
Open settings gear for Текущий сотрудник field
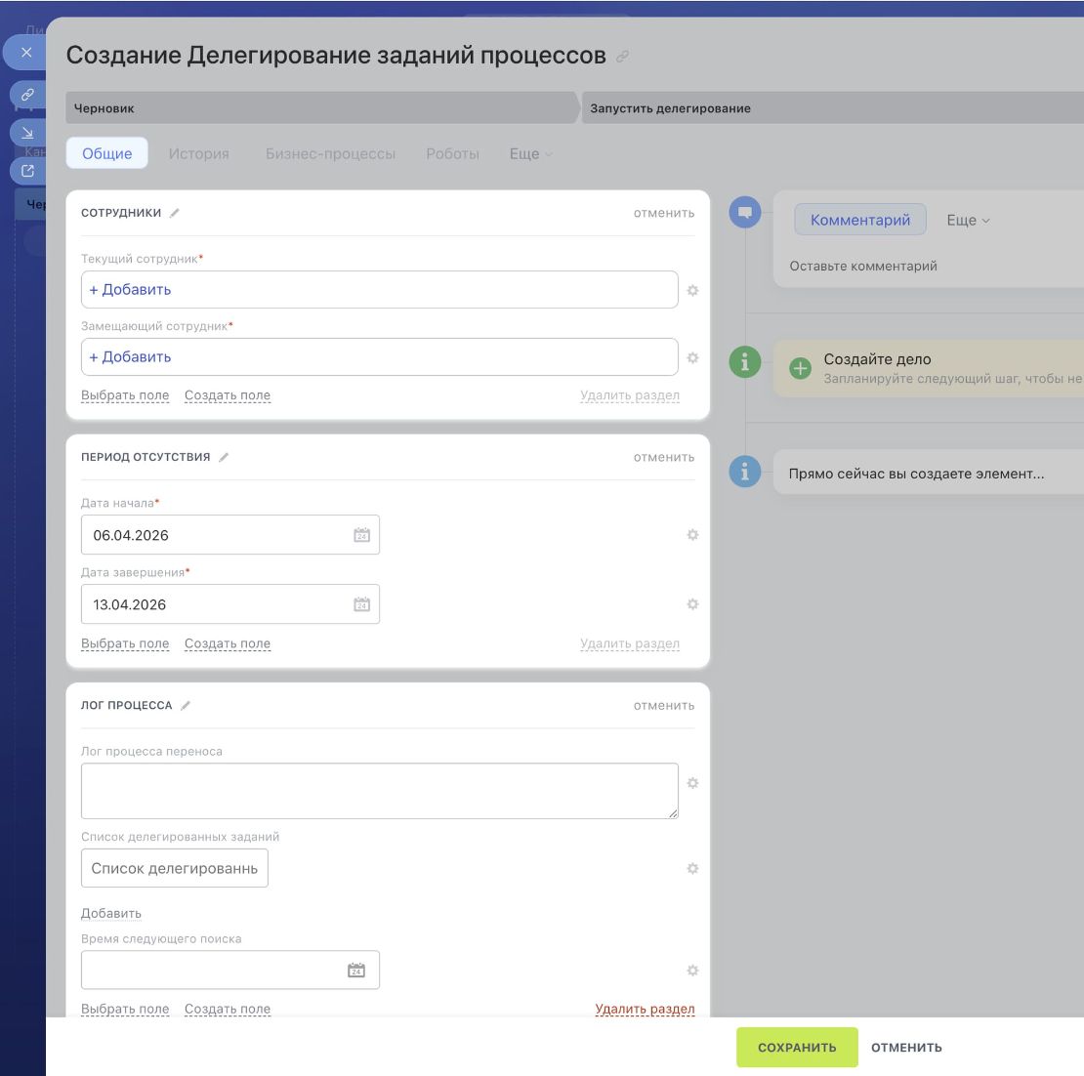[692, 290]
